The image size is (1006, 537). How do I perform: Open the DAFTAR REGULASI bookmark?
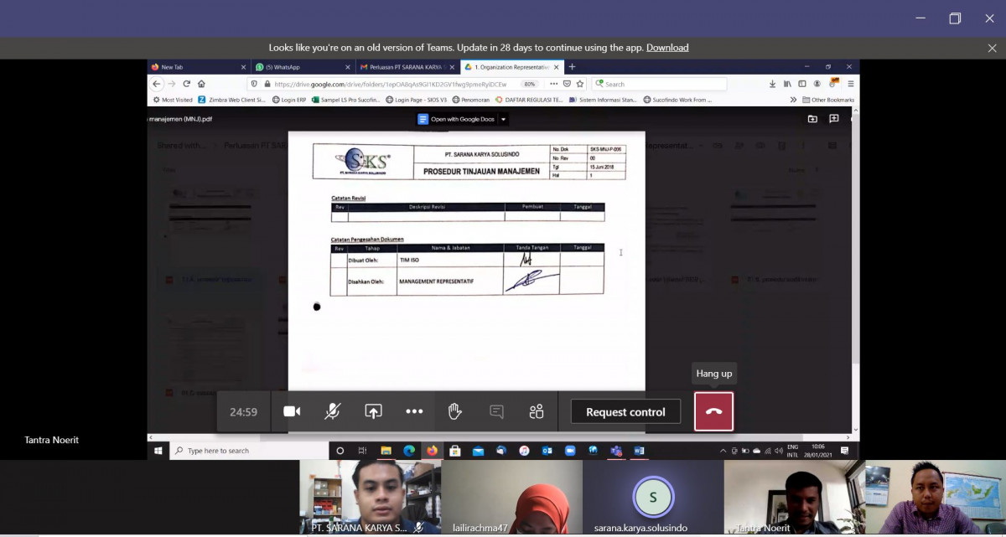coord(529,100)
